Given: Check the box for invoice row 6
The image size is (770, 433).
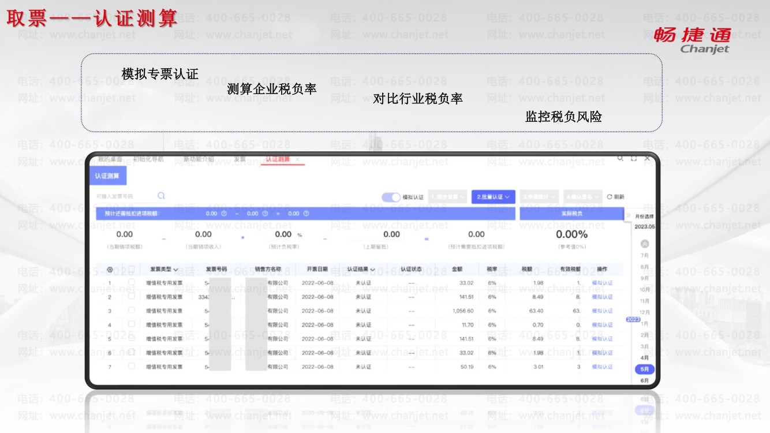Looking at the screenshot, I should coord(131,352).
